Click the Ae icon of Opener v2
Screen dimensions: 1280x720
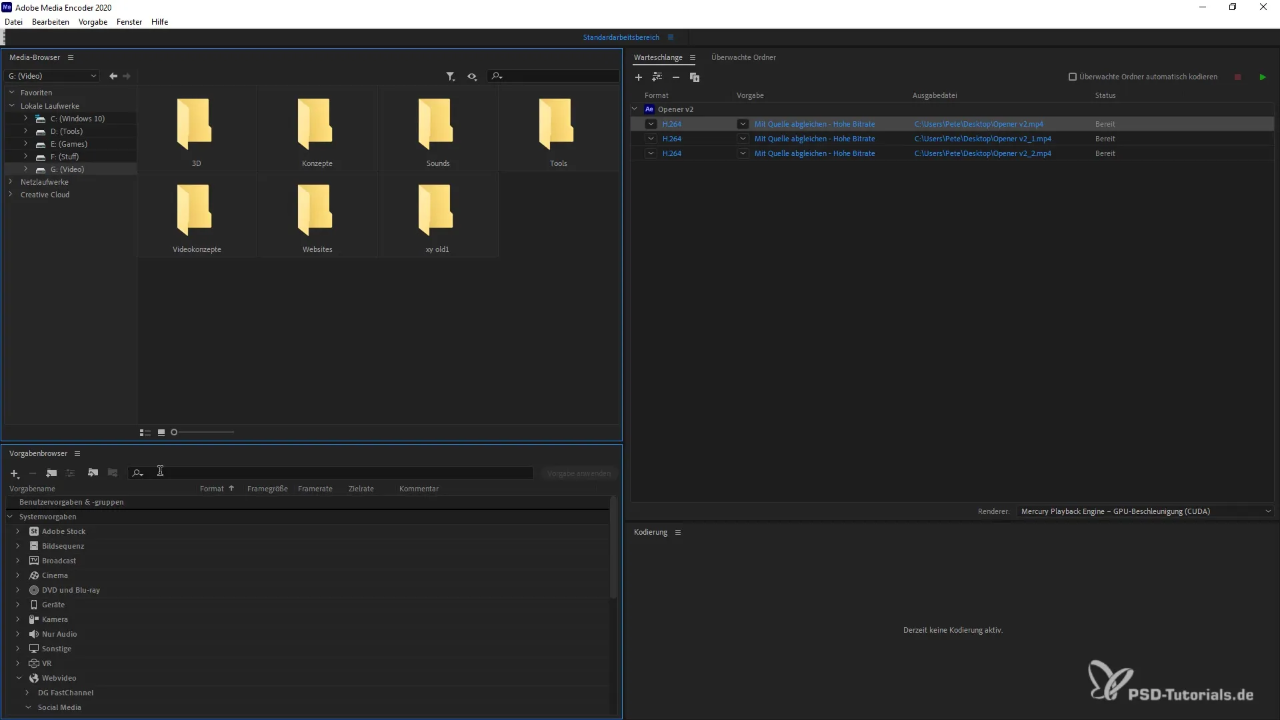[649, 109]
